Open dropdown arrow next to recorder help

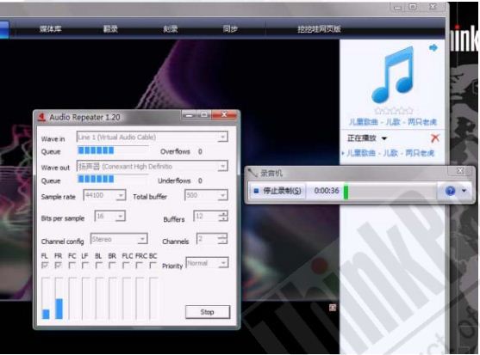[464, 191]
